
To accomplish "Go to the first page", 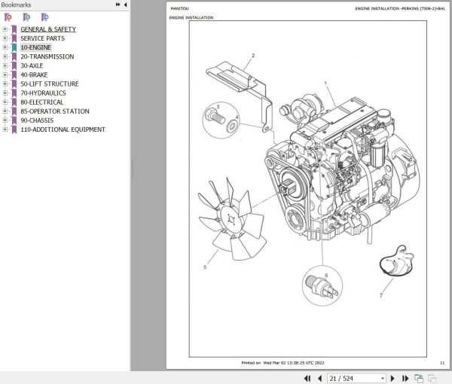I will (x=307, y=378).
